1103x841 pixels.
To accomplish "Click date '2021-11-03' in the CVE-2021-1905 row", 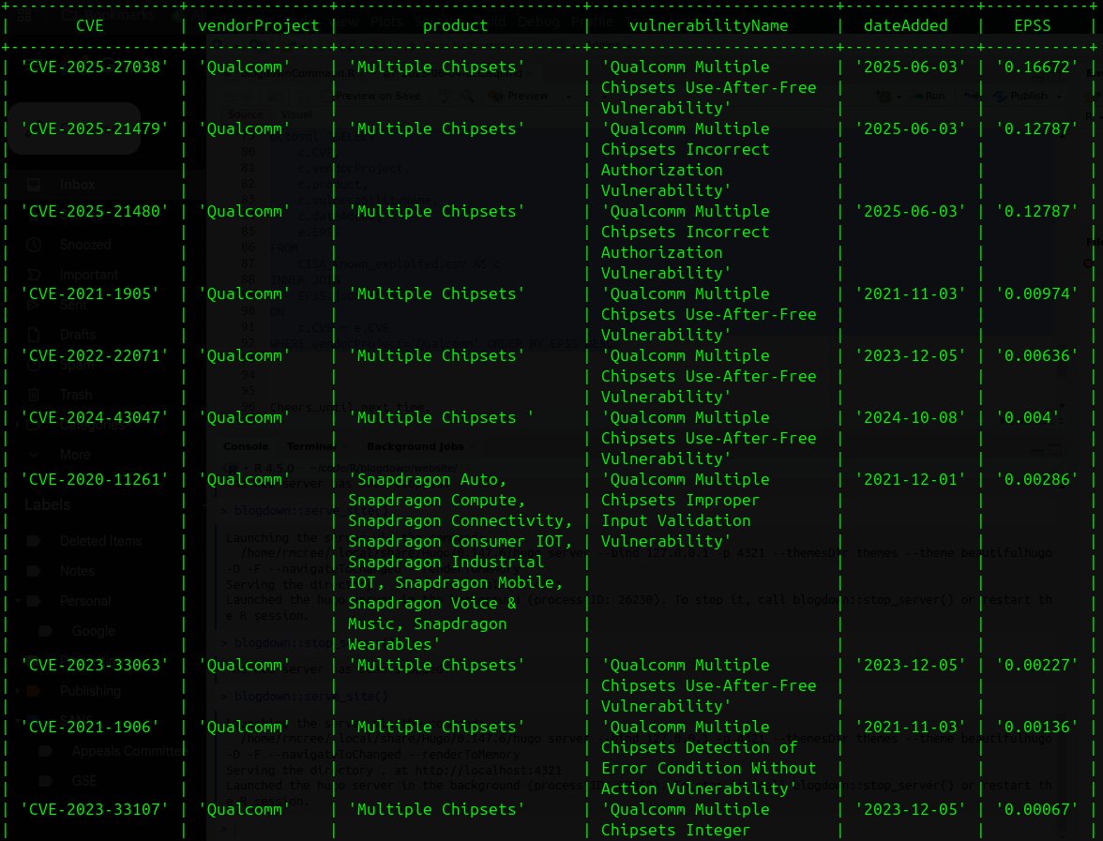I will click(x=910, y=294).
